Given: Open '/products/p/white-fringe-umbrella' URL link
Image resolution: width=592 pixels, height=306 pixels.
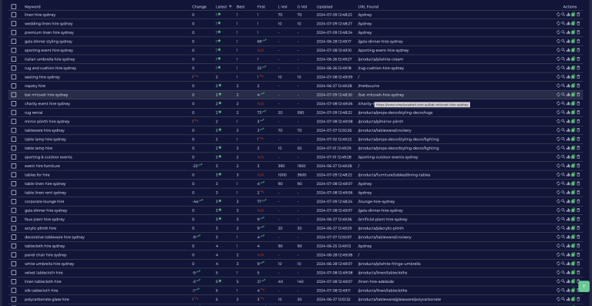Looking at the screenshot, I should point(388,264).
